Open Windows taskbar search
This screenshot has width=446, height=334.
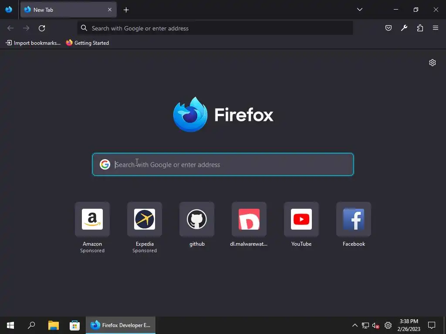pos(31,325)
